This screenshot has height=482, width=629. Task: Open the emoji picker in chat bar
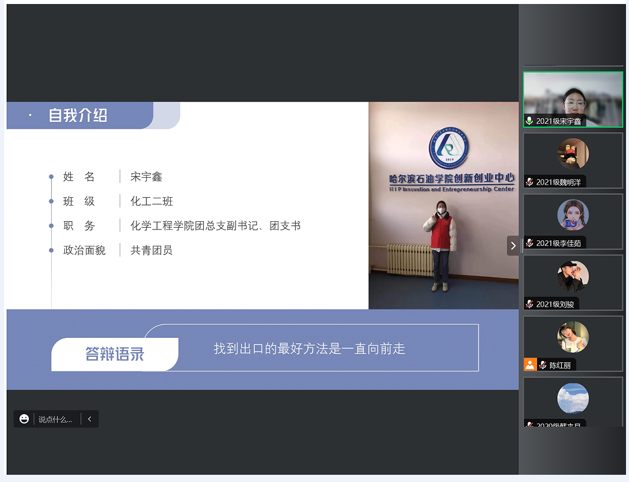(24, 419)
